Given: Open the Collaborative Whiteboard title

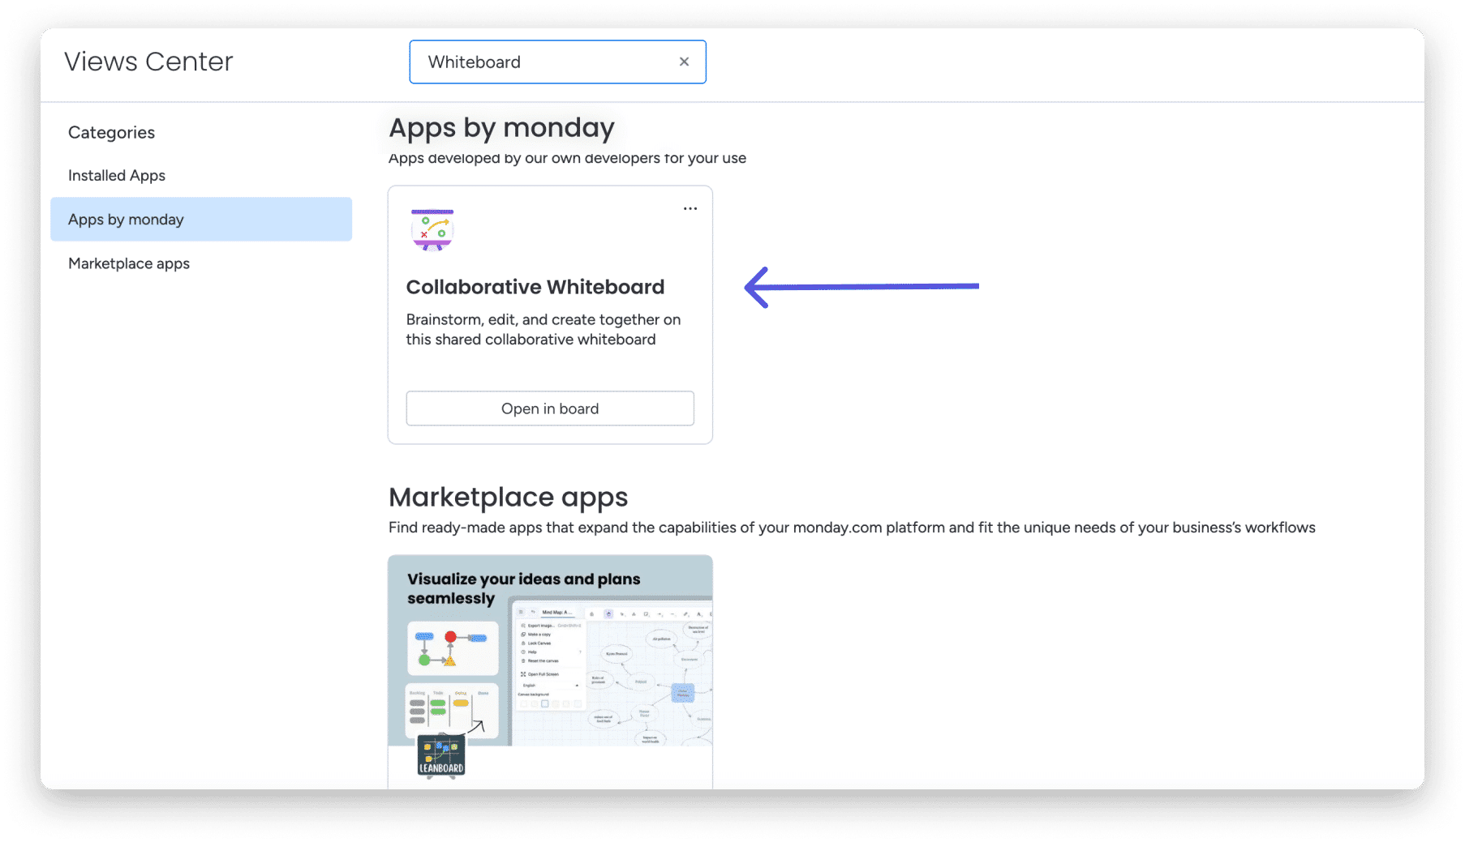Looking at the screenshot, I should [x=535, y=287].
